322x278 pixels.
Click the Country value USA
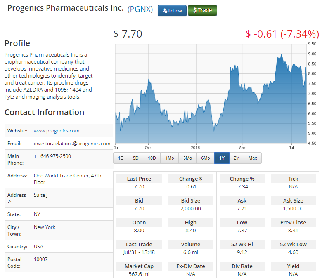pos(38,246)
